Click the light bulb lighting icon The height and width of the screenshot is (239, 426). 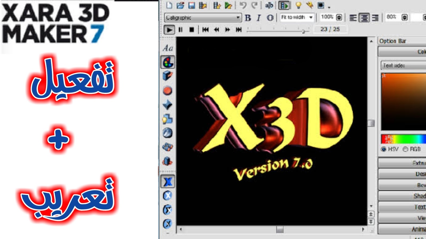click(x=298, y=5)
